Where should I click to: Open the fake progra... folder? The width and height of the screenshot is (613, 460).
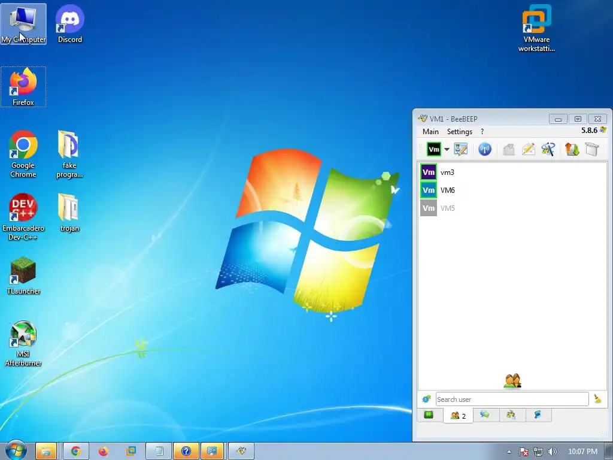coord(69,154)
